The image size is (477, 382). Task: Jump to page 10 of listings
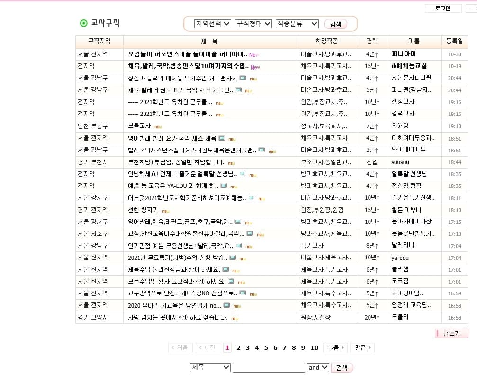click(x=314, y=348)
